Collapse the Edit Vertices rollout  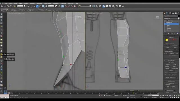[x=171, y=62]
